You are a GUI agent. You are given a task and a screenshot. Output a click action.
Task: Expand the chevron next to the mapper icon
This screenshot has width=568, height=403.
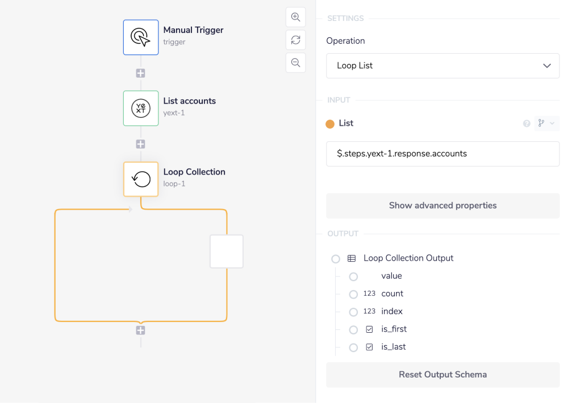pos(552,123)
